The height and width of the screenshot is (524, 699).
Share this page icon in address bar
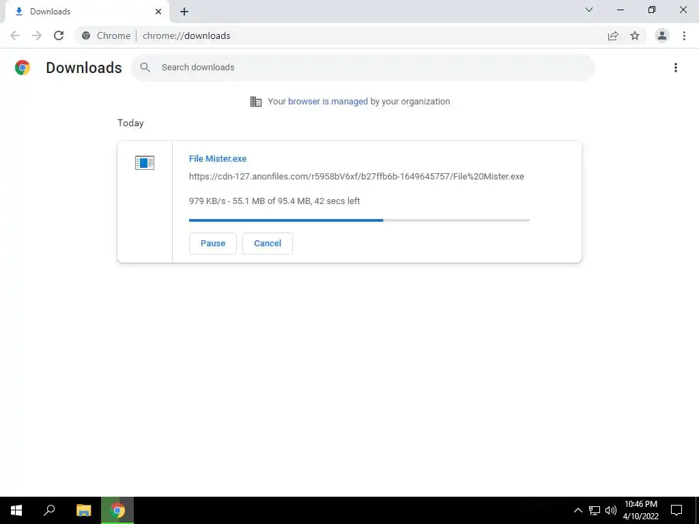[x=613, y=35]
